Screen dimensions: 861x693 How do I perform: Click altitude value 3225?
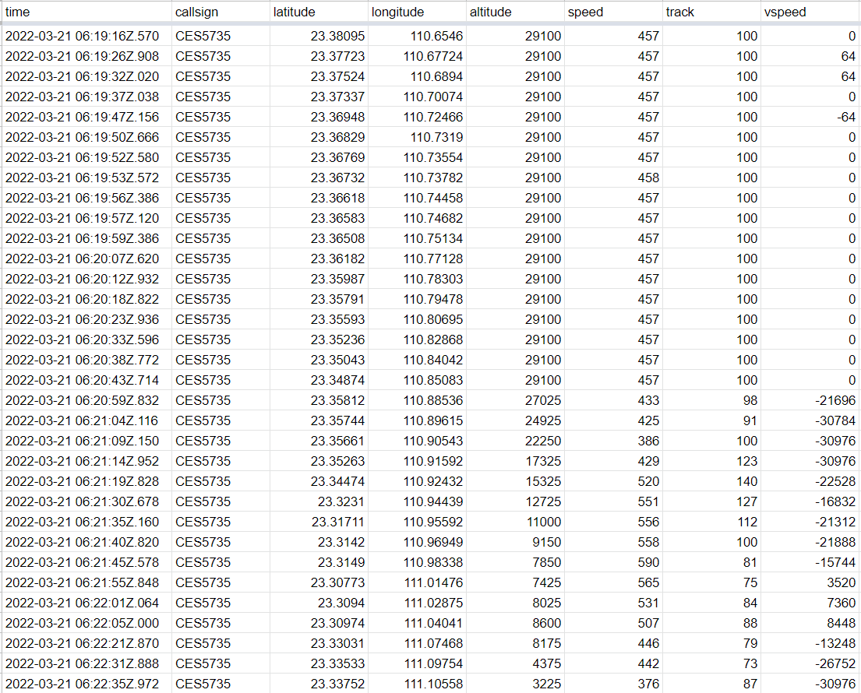[x=546, y=684]
